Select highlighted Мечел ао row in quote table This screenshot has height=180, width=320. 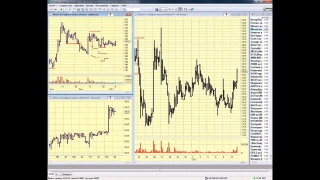point(259,29)
